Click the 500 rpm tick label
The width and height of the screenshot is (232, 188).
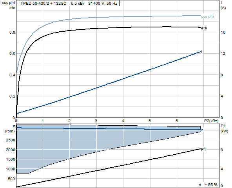tap(11, 179)
